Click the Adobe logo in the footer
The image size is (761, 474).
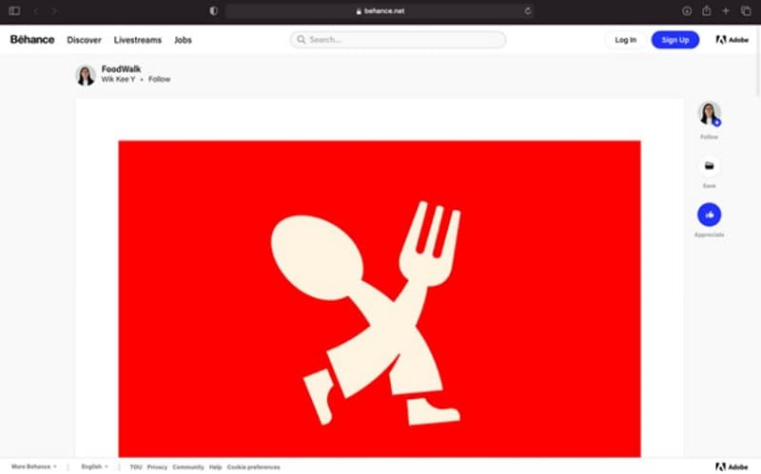(x=732, y=466)
